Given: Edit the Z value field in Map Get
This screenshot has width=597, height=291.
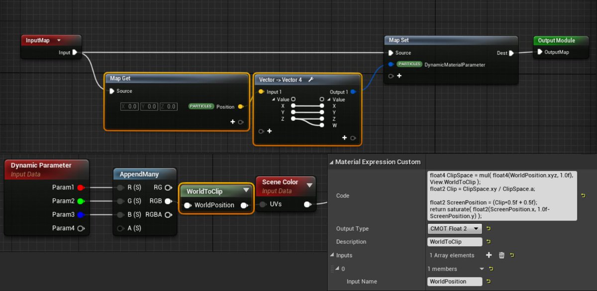Looking at the screenshot, I should tap(168, 106).
